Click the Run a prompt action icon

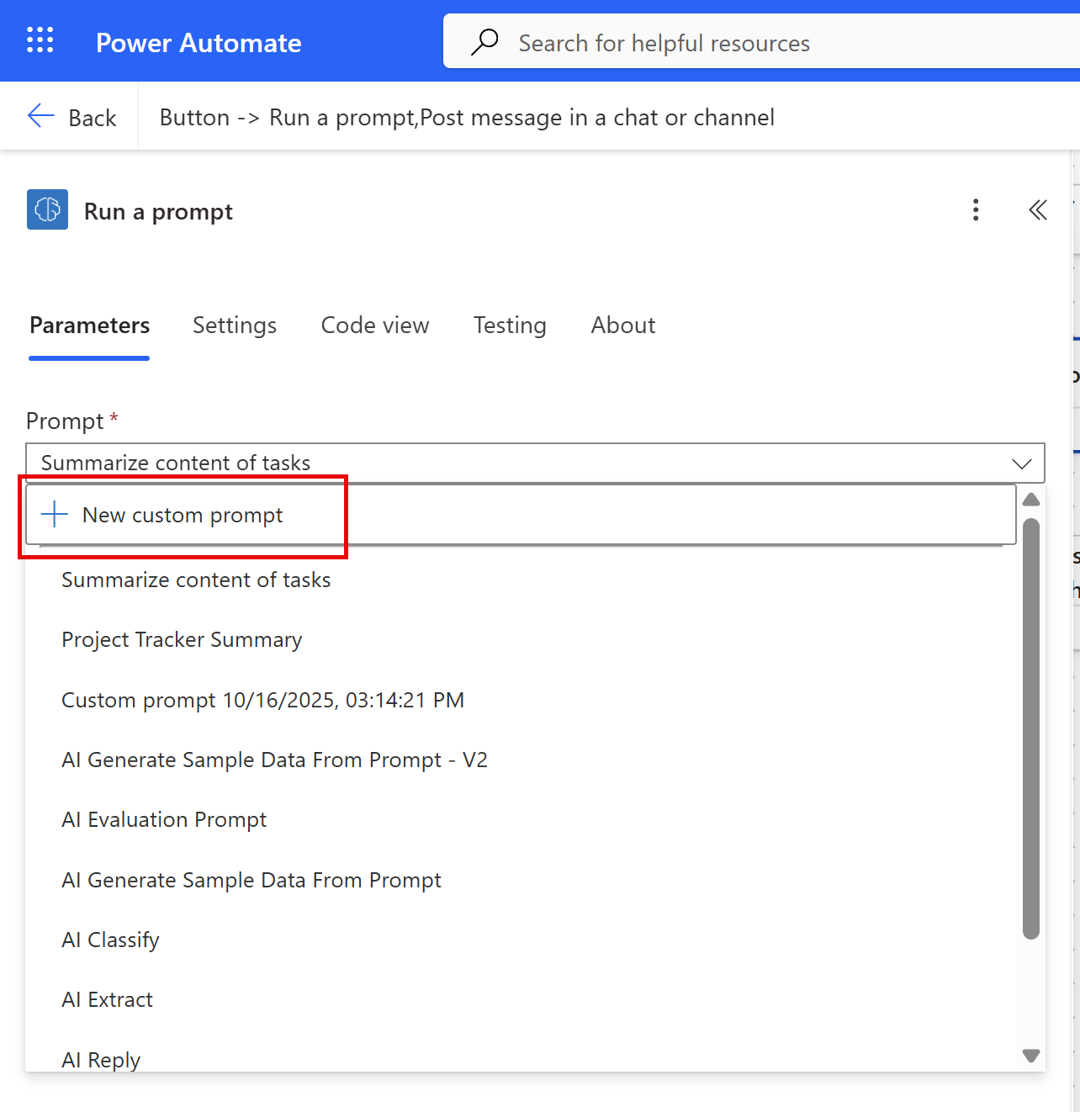click(47, 209)
